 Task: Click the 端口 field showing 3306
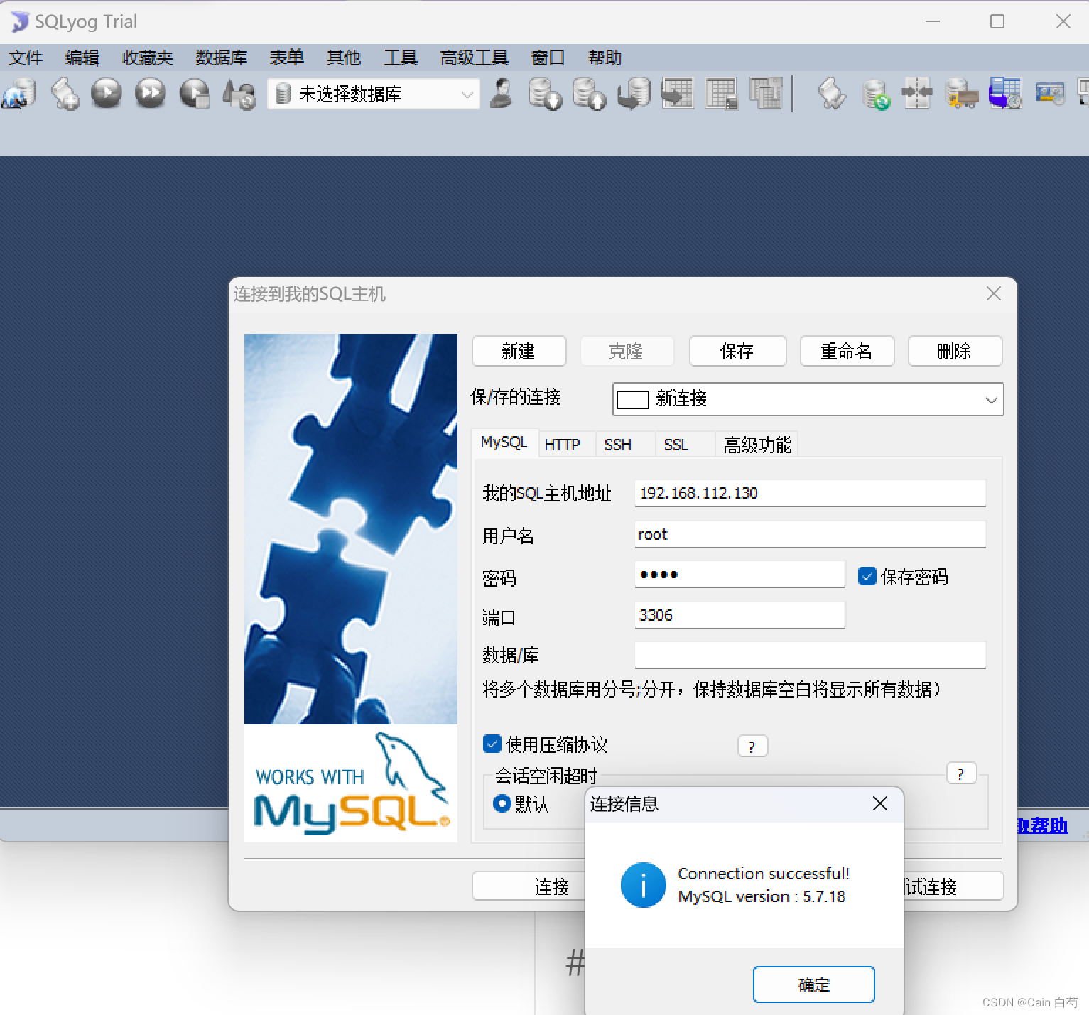739,615
